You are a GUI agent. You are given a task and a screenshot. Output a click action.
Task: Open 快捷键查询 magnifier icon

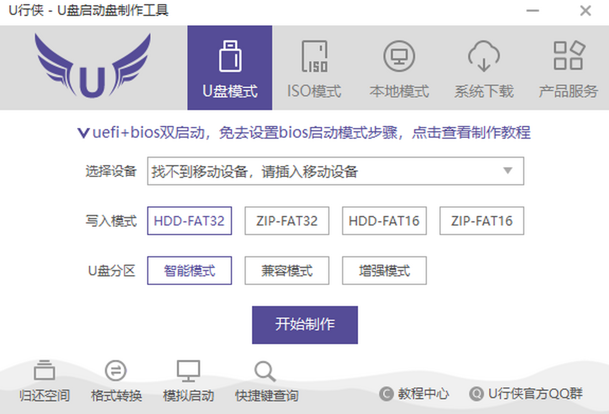(x=265, y=372)
